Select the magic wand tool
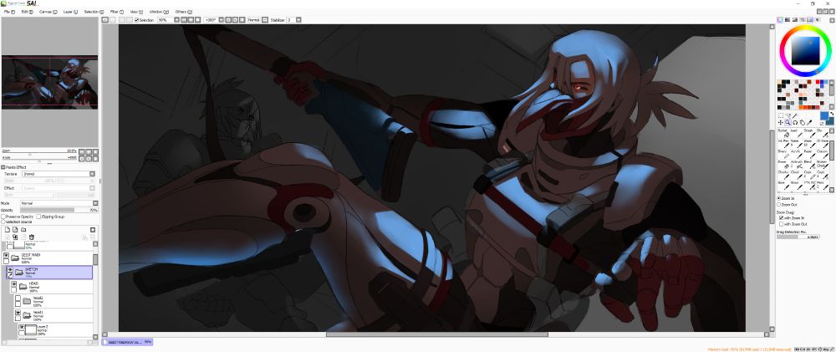The image size is (836, 352). 794,115
